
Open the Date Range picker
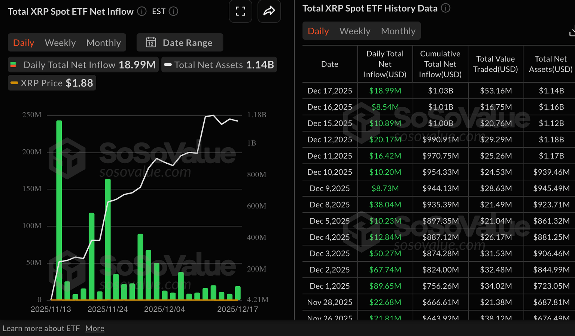pyautogui.click(x=180, y=43)
